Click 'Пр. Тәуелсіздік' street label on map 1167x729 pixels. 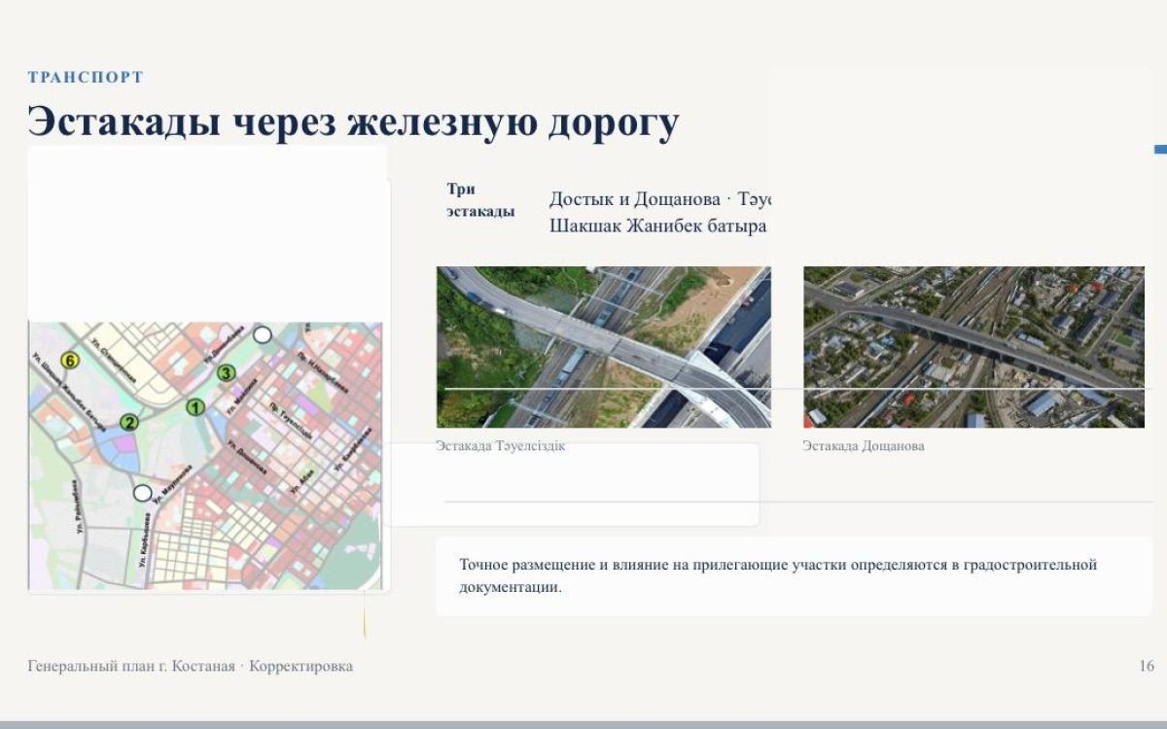(292, 421)
